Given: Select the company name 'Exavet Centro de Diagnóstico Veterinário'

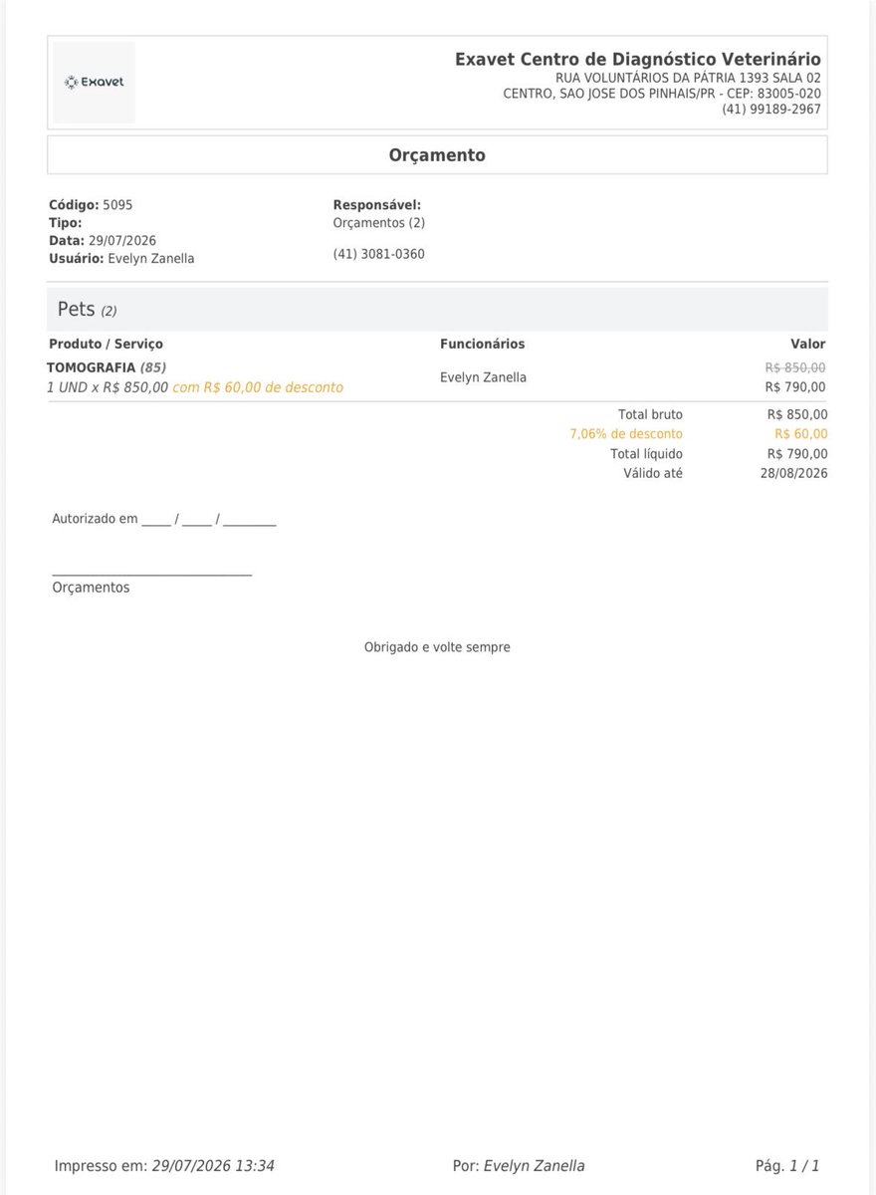Looking at the screenshot, I should click(x=638, y=60).
